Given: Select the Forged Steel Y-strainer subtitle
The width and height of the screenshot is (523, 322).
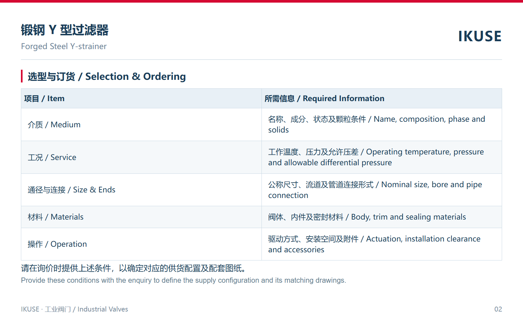Looking at the screenshot, I should tap(64, 46).
